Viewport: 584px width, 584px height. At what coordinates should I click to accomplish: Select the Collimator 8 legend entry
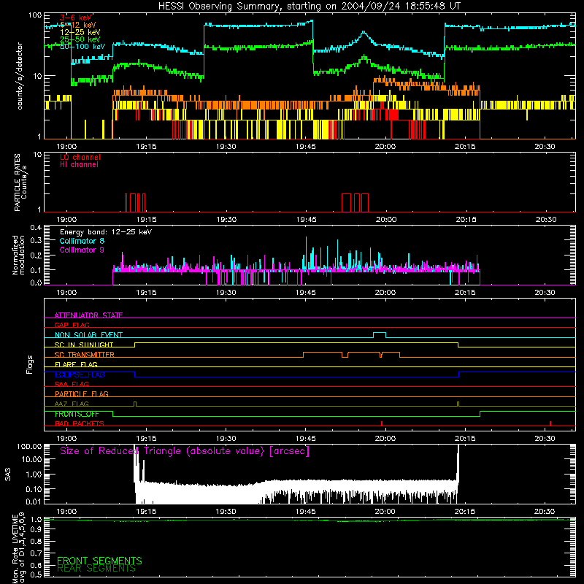tap(82, 241)
